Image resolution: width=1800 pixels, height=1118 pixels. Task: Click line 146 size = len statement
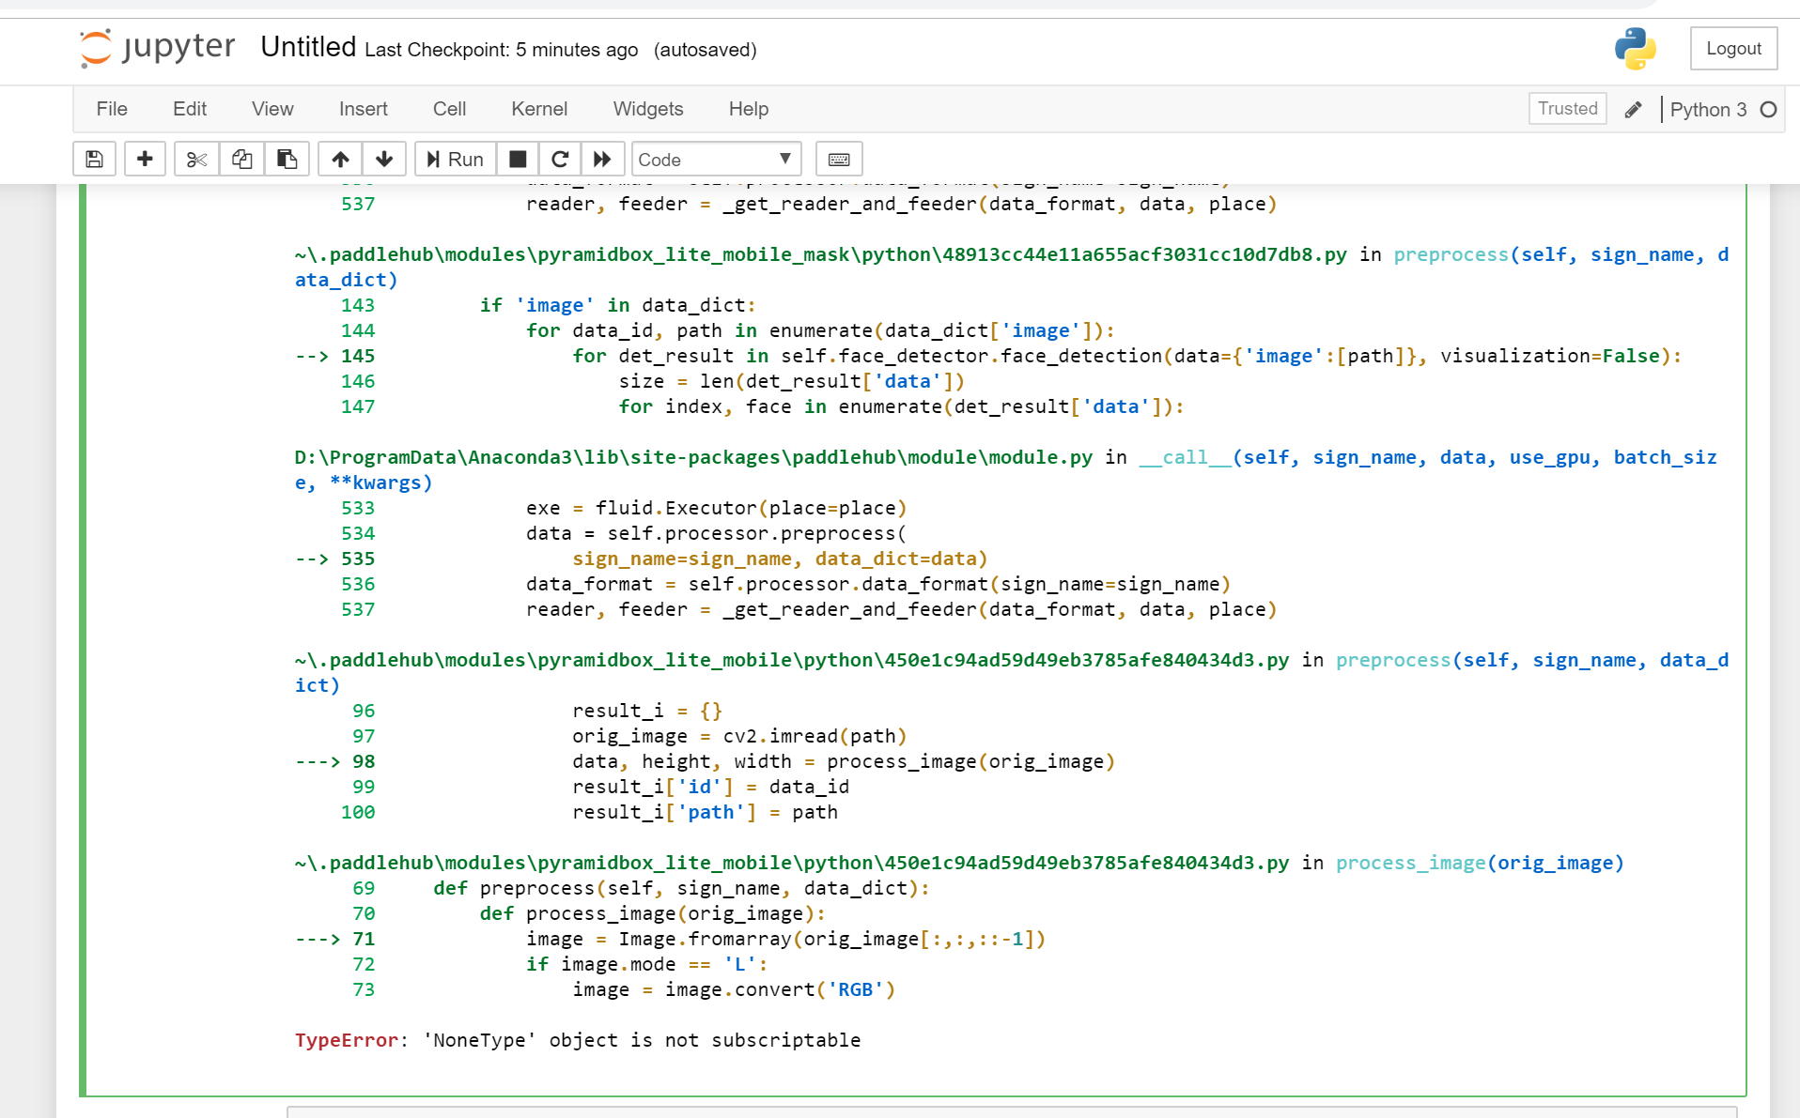[x=792, y=381]
